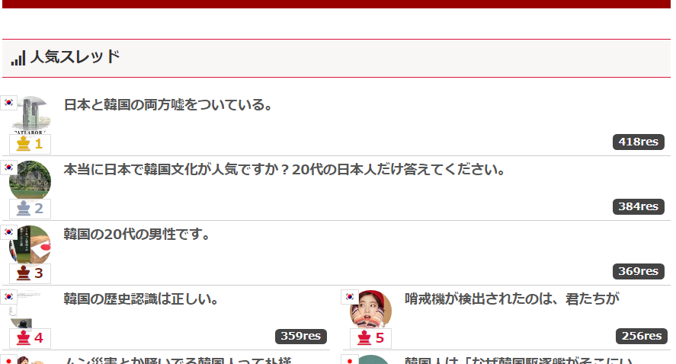Click the dark red crown rank 3 badge
This screenshot has height=364, width=676.
tap(30, 273)
